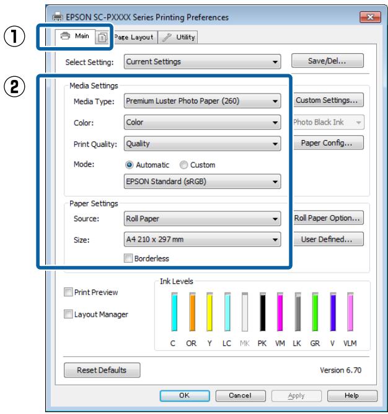The image size is (388, 414).
Task: Click the Reset Defaults button
Action: [102, 370]
